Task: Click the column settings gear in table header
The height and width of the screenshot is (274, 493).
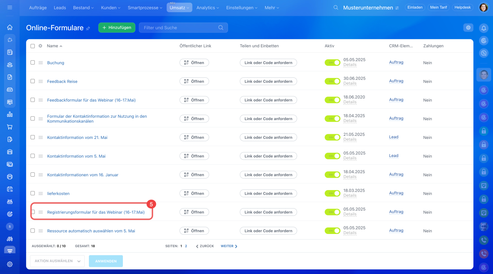Action: coord(40,46)
